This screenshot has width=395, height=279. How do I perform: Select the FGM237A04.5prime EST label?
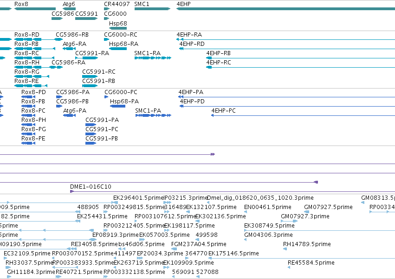[x=199, y=244]
